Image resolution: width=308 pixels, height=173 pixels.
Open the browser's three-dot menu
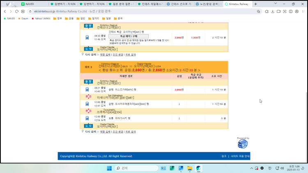(303, 11)
